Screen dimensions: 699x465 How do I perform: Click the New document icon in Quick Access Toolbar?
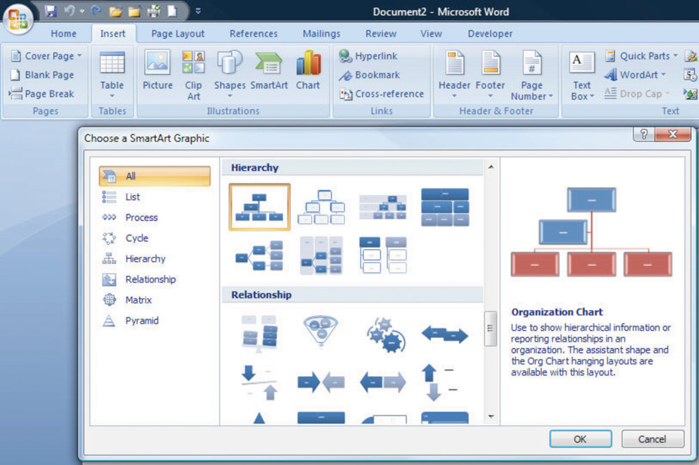click(172, 11)
